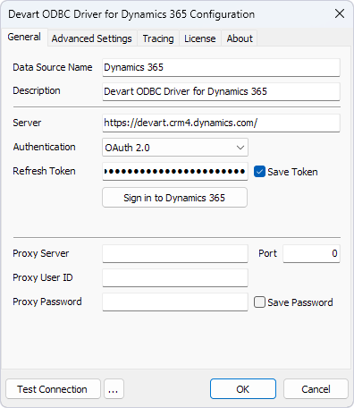
Task: Click Sign in to Dynamics 365
Action: tap(174, 198)
